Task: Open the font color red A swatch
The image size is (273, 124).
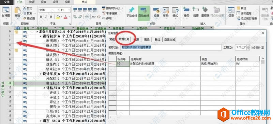Action: click(65, 17)
